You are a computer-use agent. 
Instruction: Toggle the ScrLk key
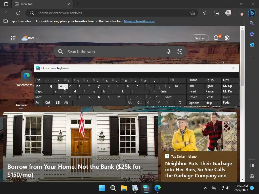212,97
